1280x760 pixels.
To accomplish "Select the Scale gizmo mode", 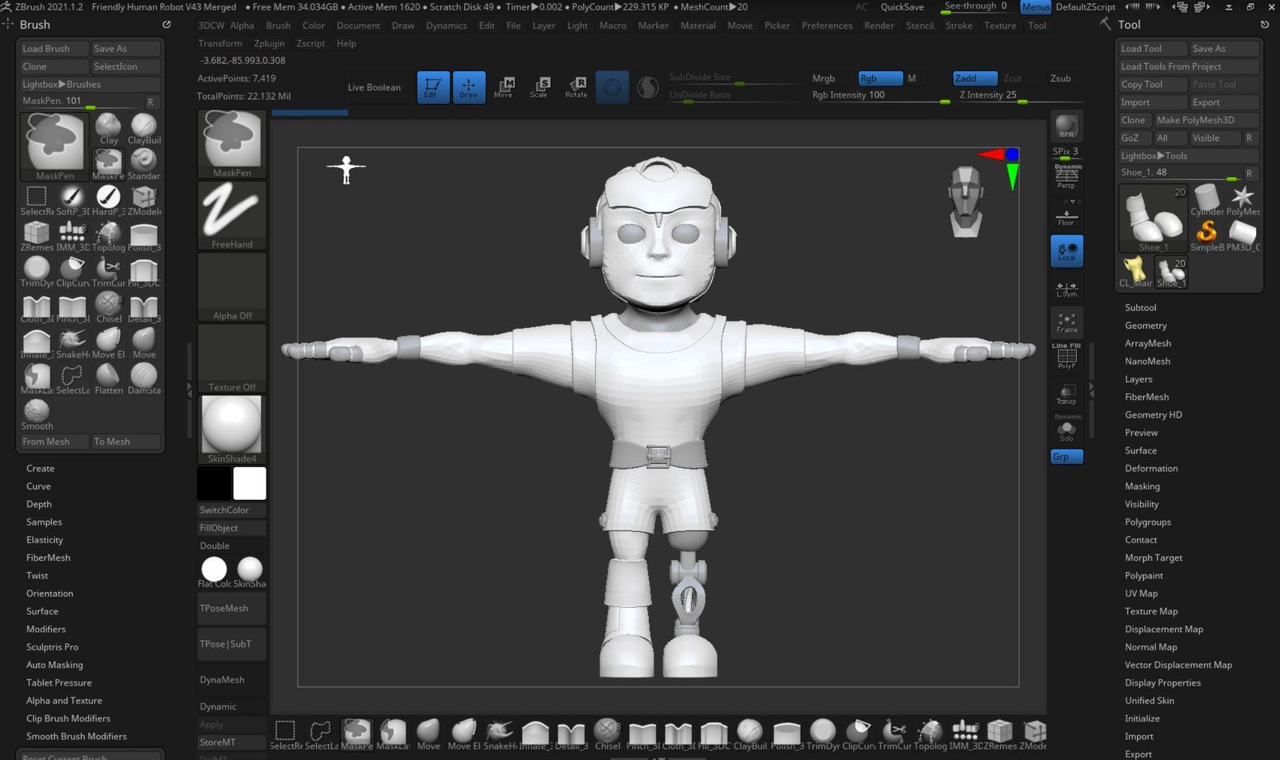I will pyautogui.click(x=539, y=87).
